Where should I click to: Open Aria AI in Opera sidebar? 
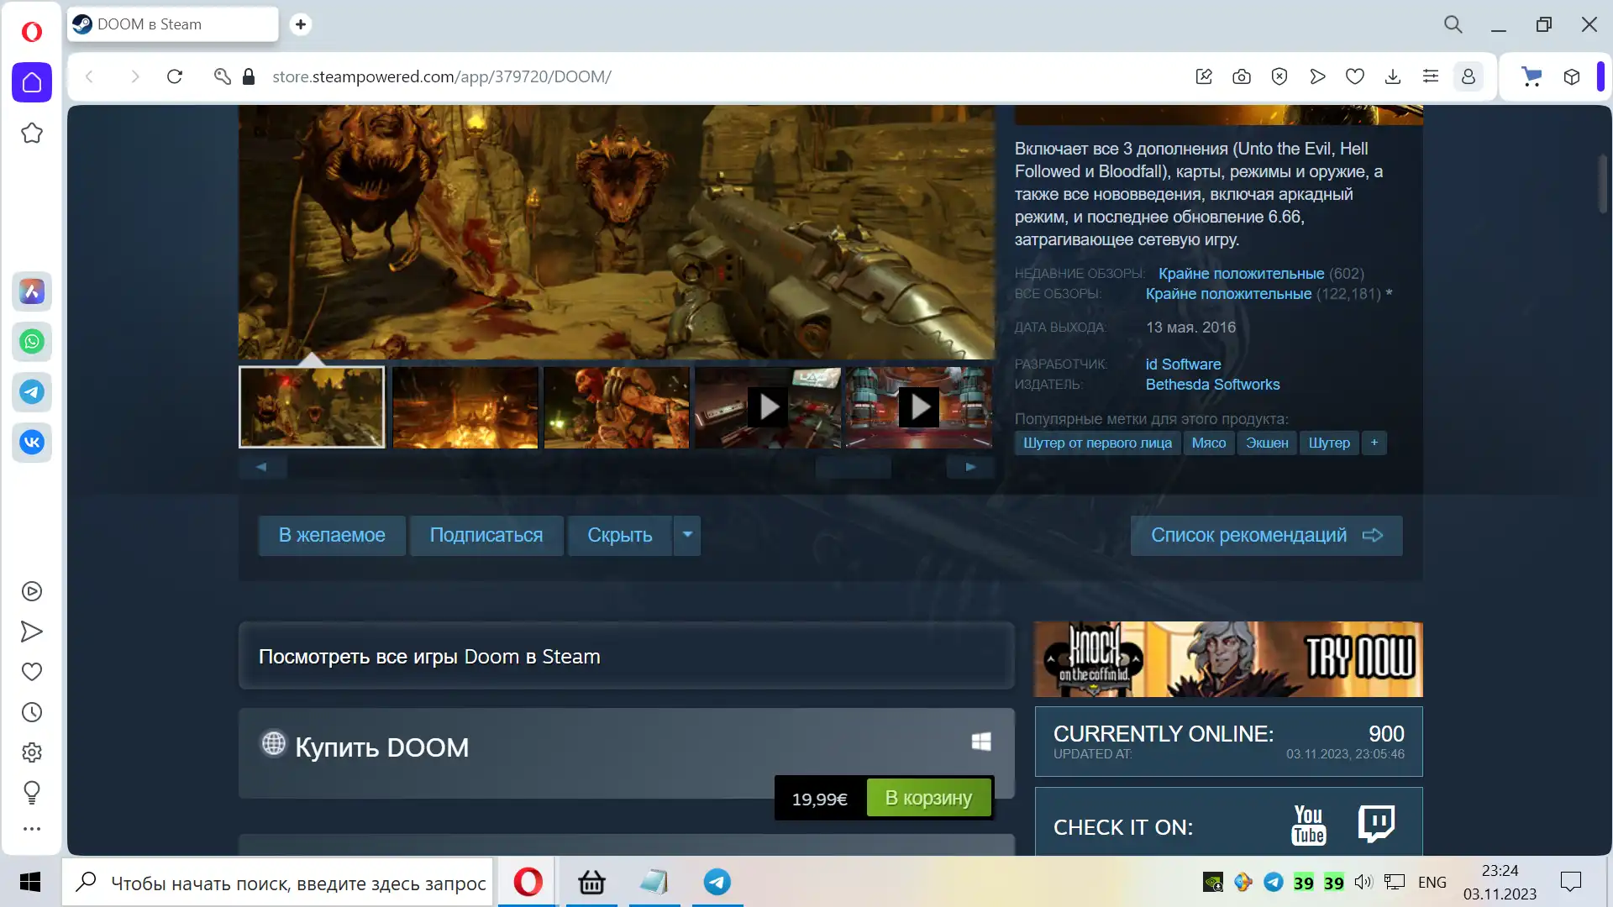point(32,291)
